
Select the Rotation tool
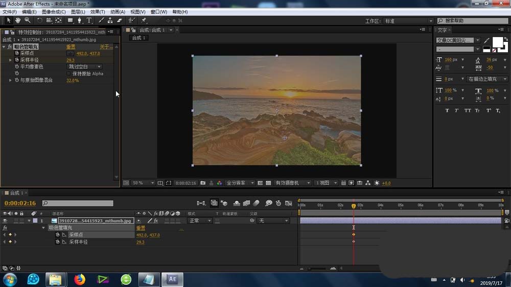pos(40,20)
